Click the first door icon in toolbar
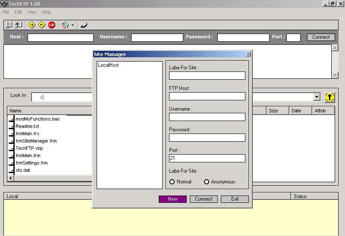This screenshot has height=236, width=345. tap(9, 25)
